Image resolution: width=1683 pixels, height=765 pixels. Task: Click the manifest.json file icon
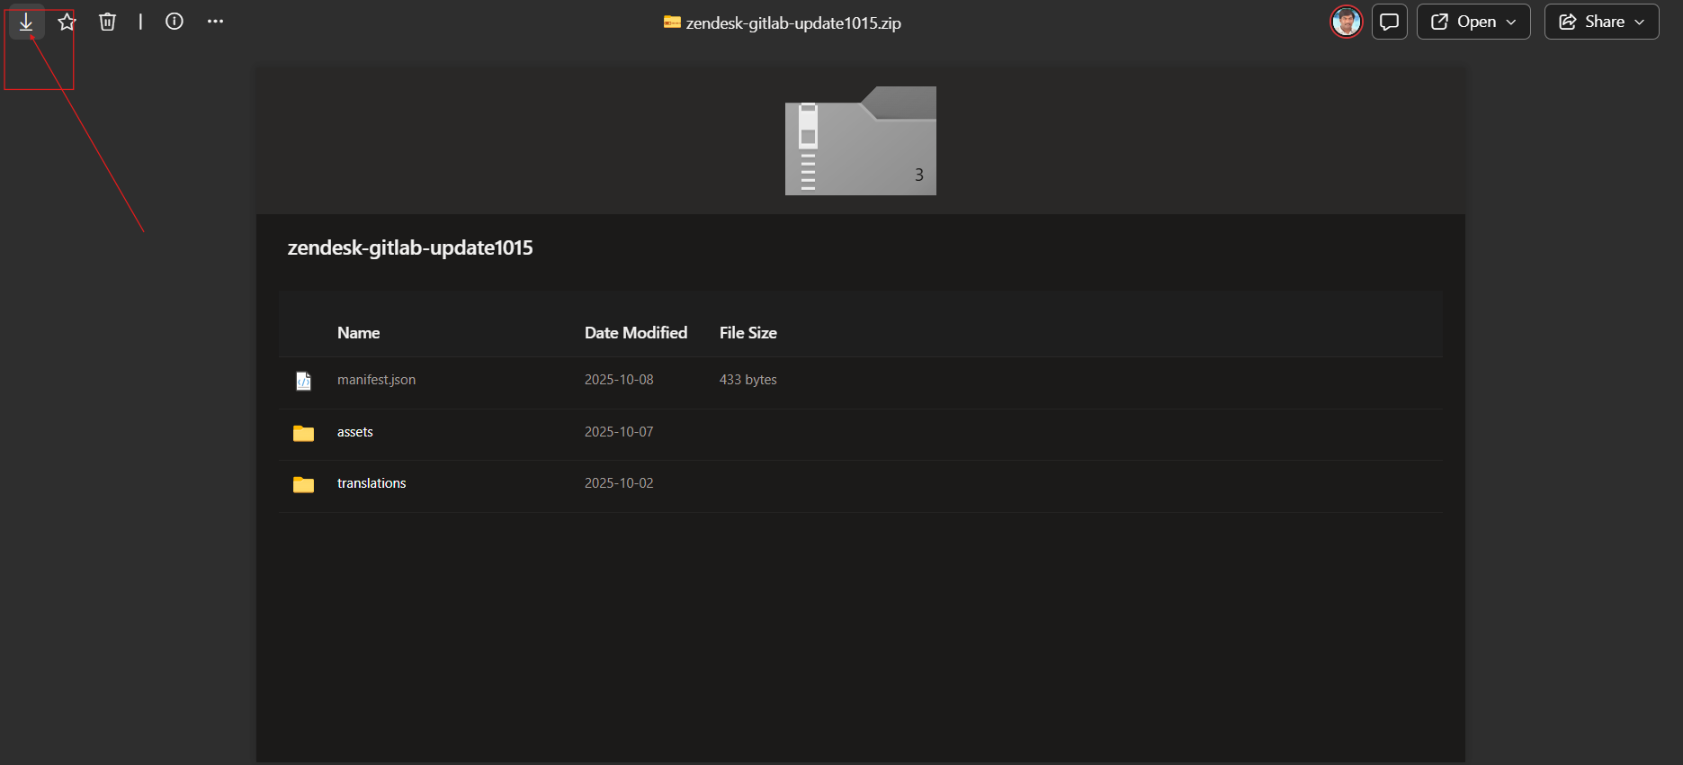pos(304,381)
